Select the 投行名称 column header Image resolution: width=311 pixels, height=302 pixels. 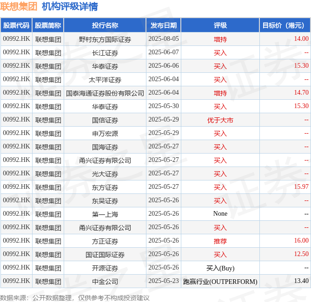[105, 26]
